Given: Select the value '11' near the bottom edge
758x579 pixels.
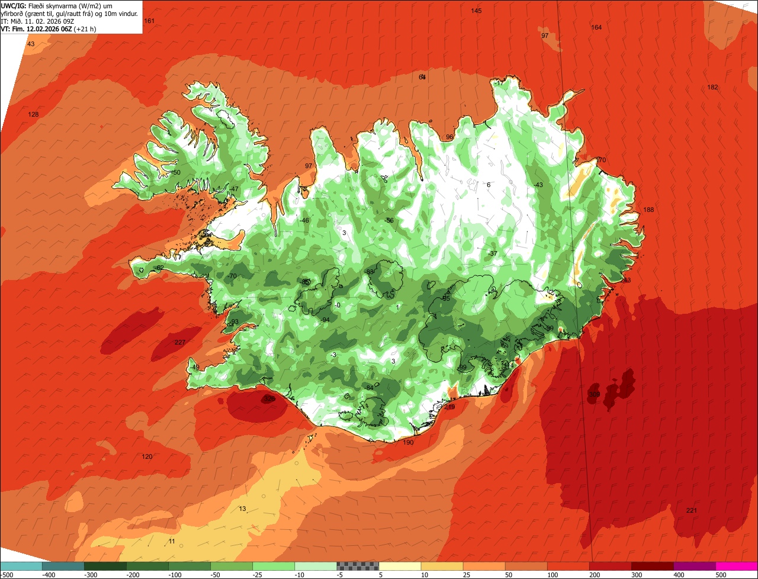Looking at the screenshot, I should coord(172,542).
